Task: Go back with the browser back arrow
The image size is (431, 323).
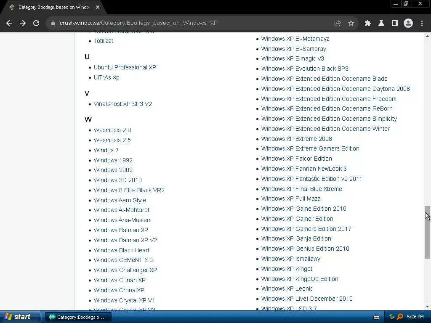Action: [9, 23]
